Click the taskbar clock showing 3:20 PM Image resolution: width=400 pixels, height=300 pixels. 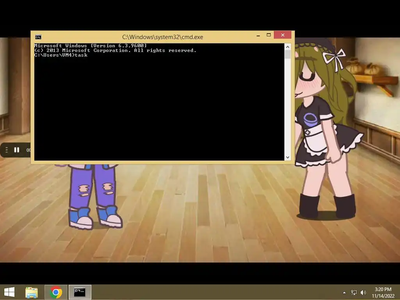coord(383,292)
